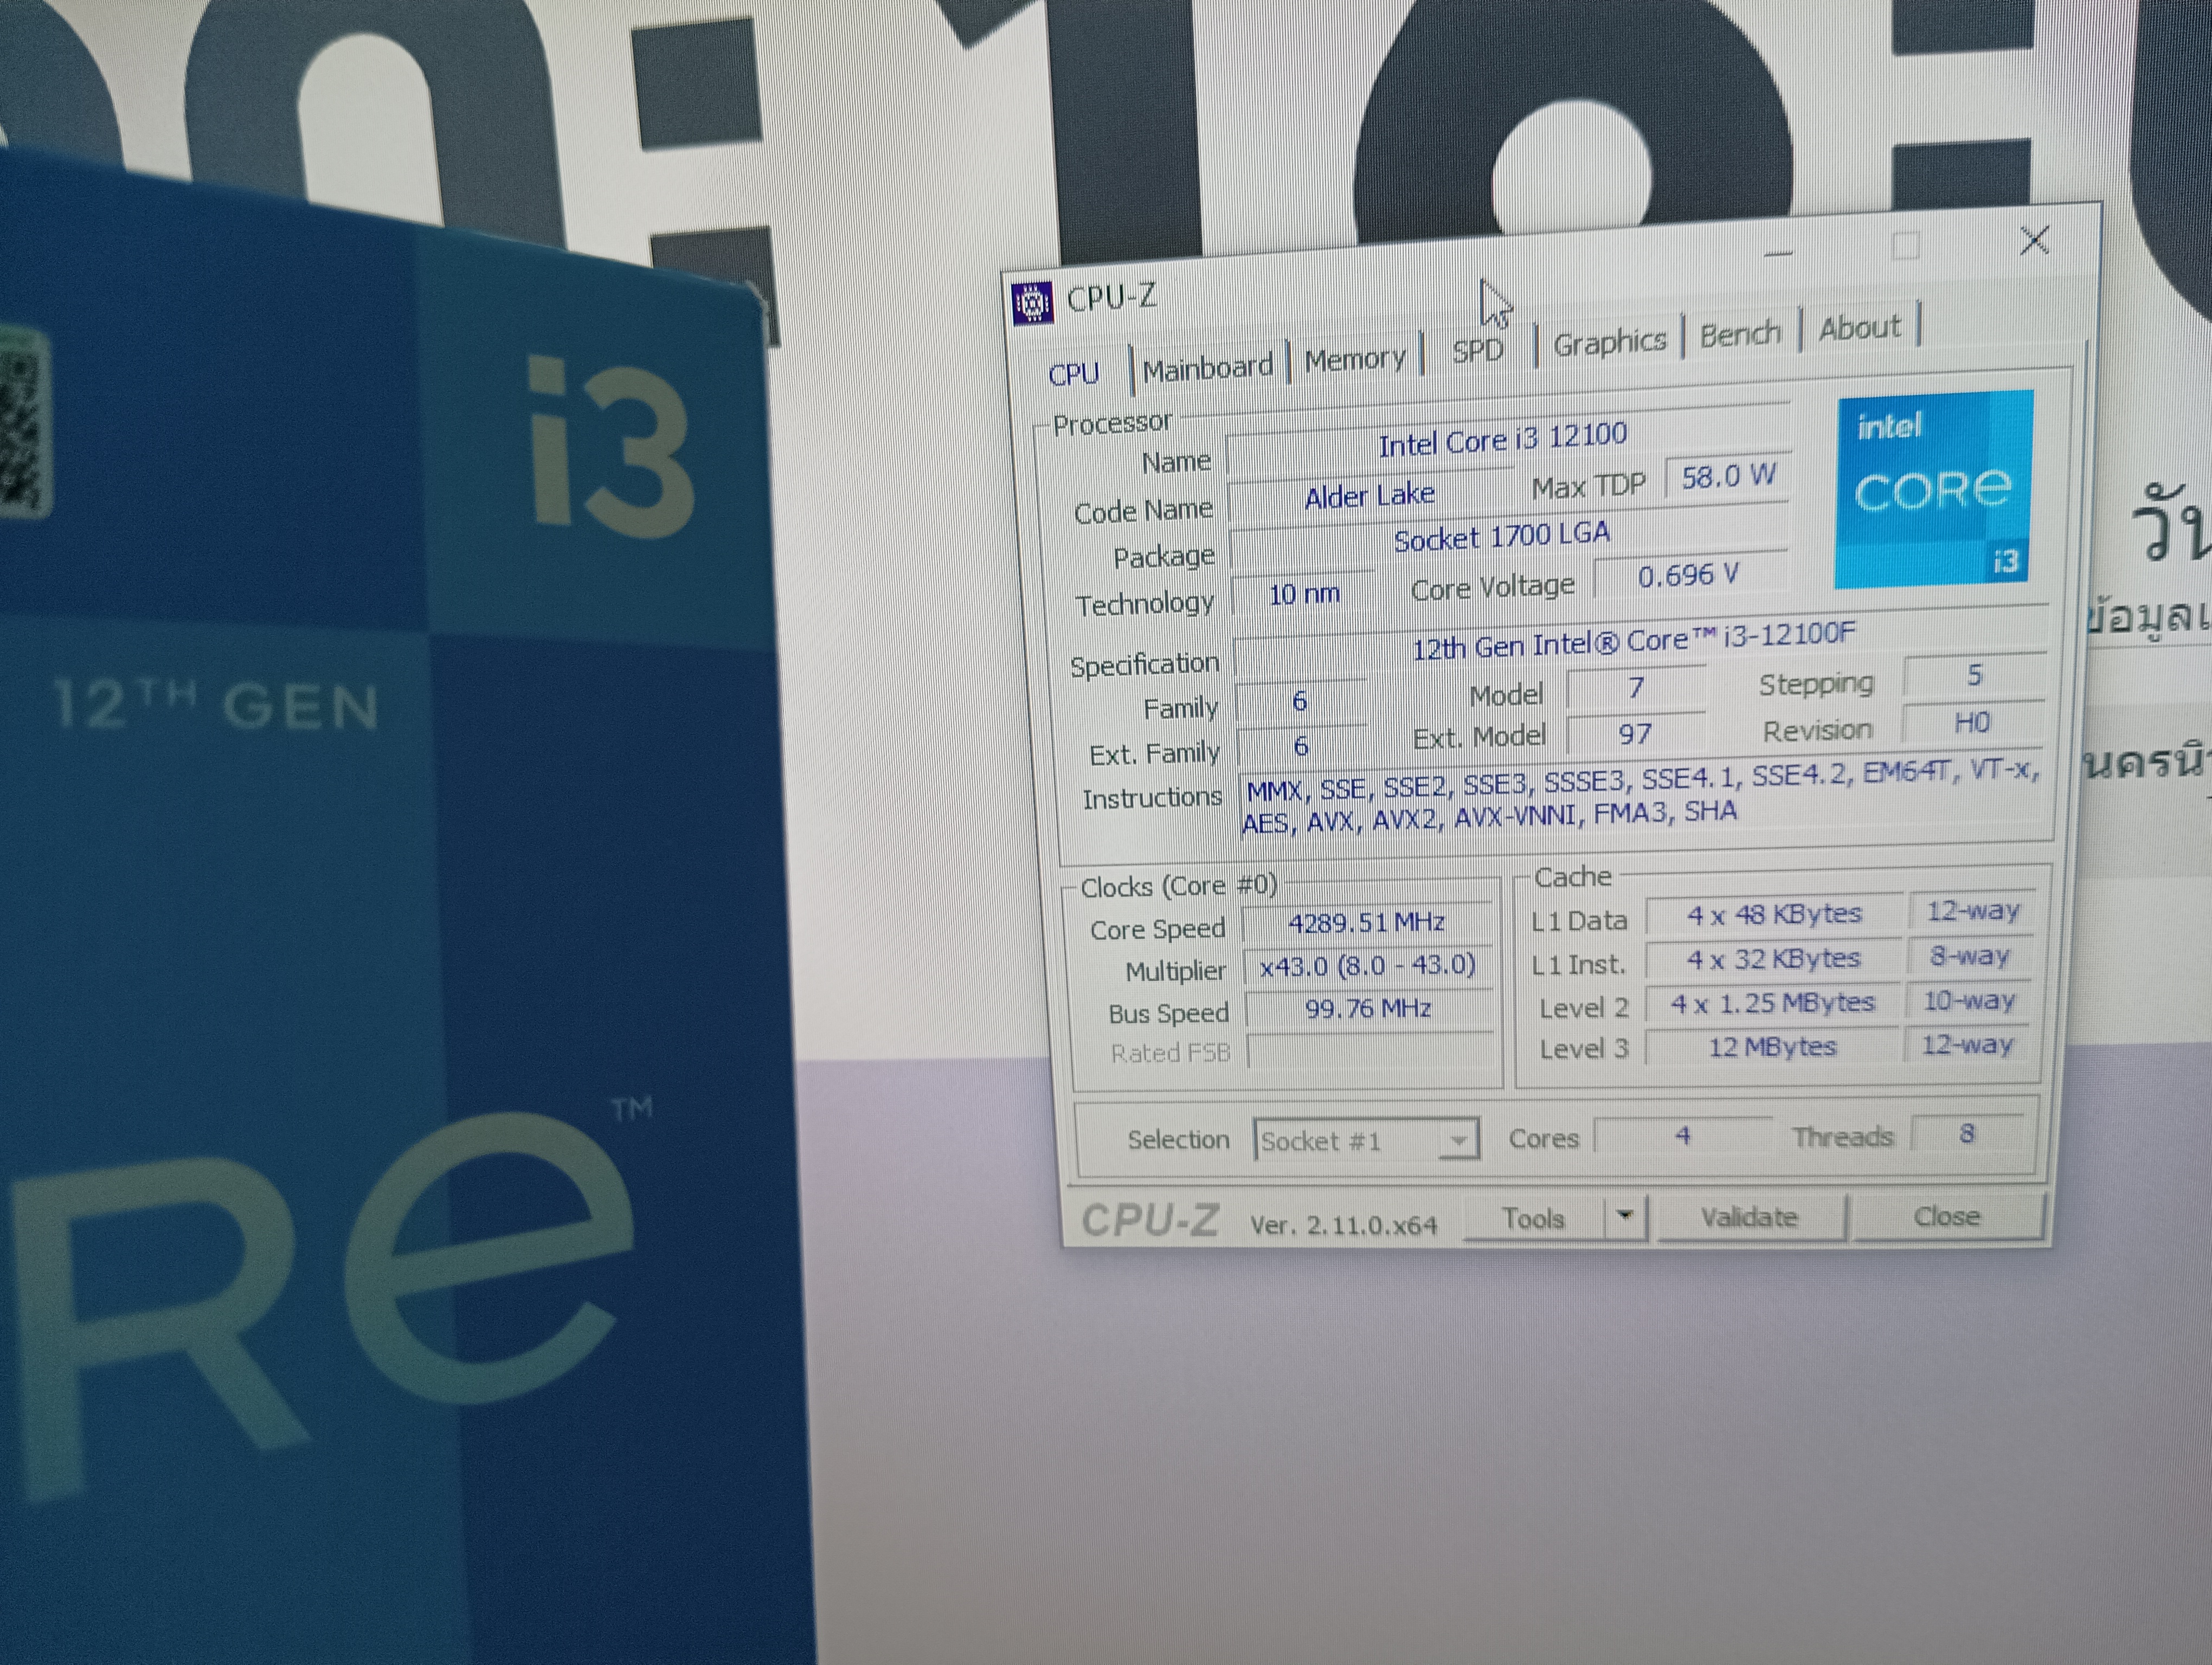2212x1665 pixels.
Task: Minimize the CPU-Z window
Action: tap(1779, 253)
